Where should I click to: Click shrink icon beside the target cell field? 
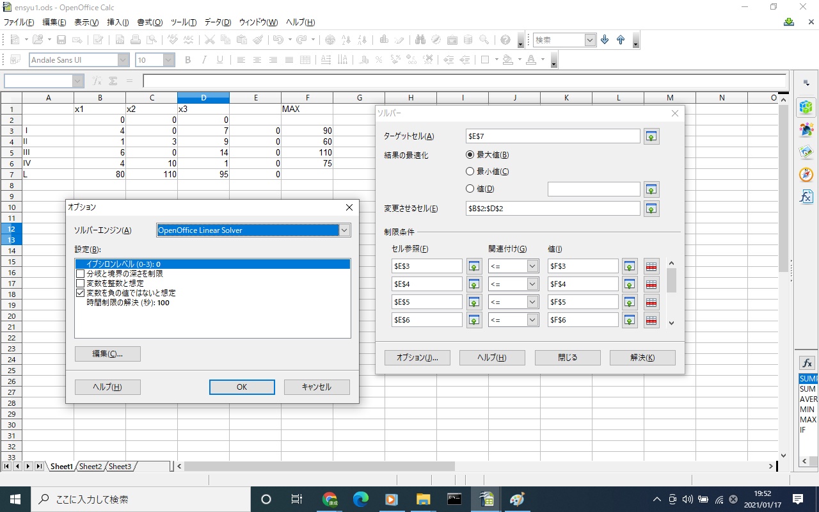point(651,136)
